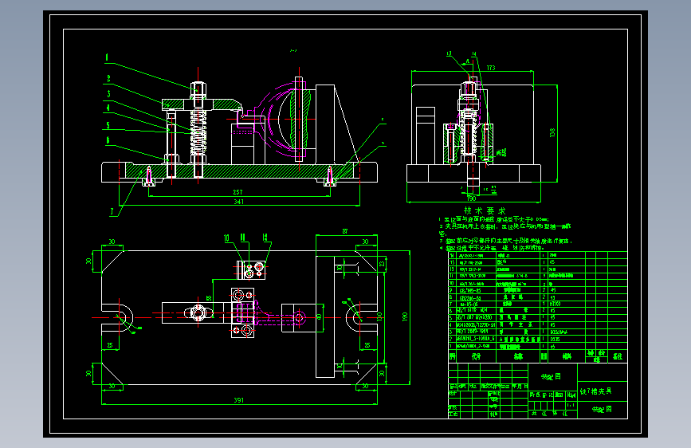The height and width of the screenshot is (448, 691).
Task: Click part balloon number 4
Action: click(x=108, y=108)
